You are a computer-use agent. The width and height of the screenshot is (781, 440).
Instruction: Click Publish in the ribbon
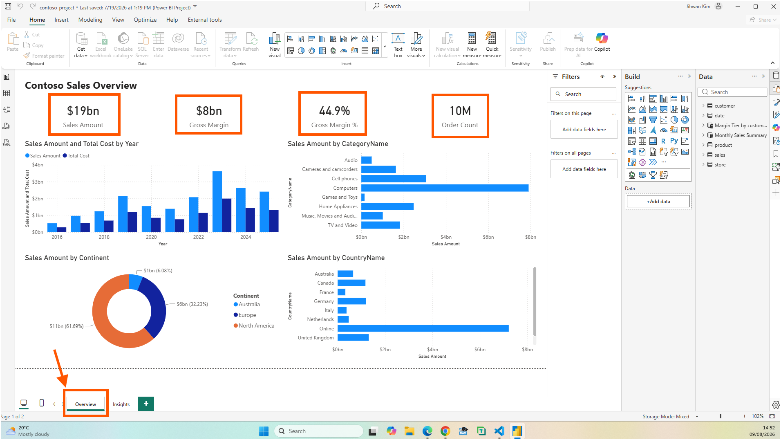pos(548,42)
